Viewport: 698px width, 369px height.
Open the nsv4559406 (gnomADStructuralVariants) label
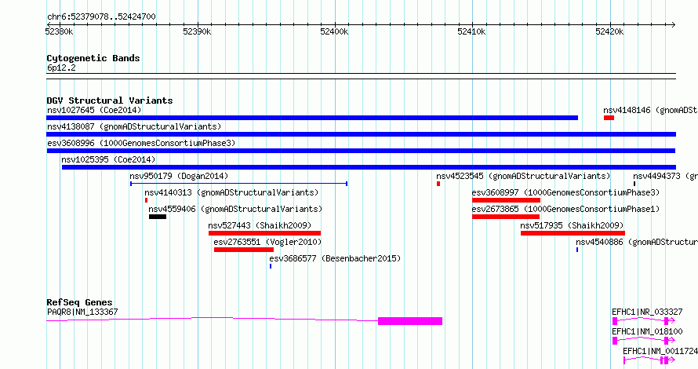[235, 209]
